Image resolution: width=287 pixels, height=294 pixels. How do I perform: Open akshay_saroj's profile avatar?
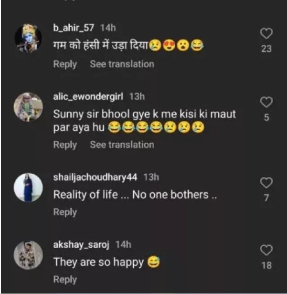click(28, 255)
